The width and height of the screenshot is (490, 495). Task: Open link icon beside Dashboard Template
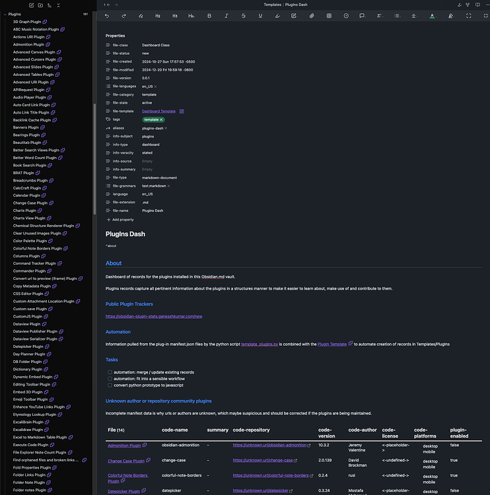coord(182,111)
